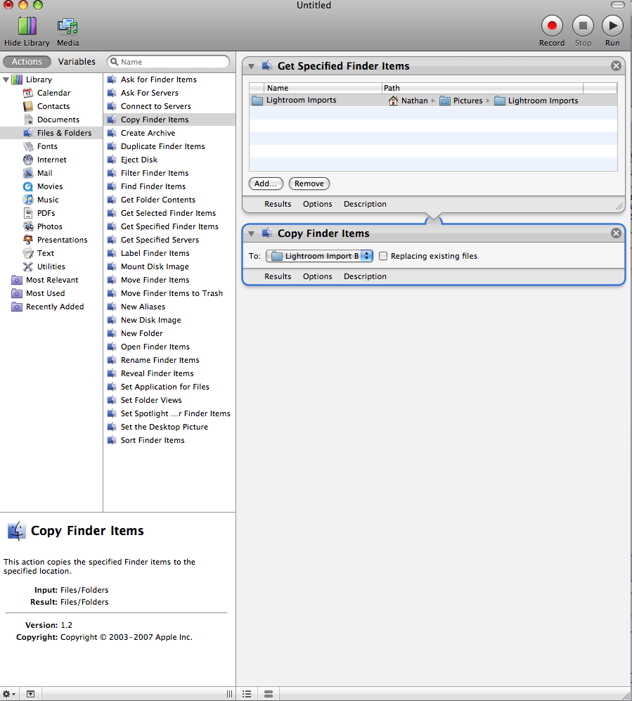Switch to the Actions tab
The width and height of the screenshot is (632, 701).
point(27,62)
